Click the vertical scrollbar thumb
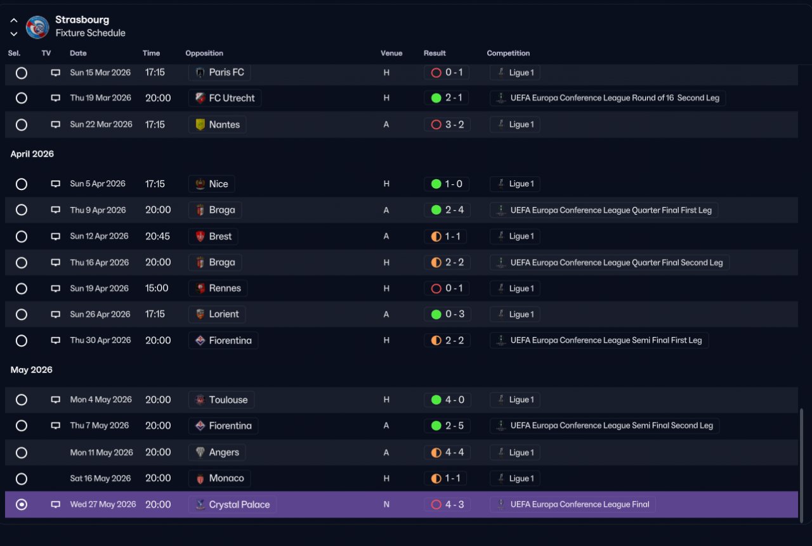Image resolution: width=812 pixels, height=546 pixels. point(802,463)
